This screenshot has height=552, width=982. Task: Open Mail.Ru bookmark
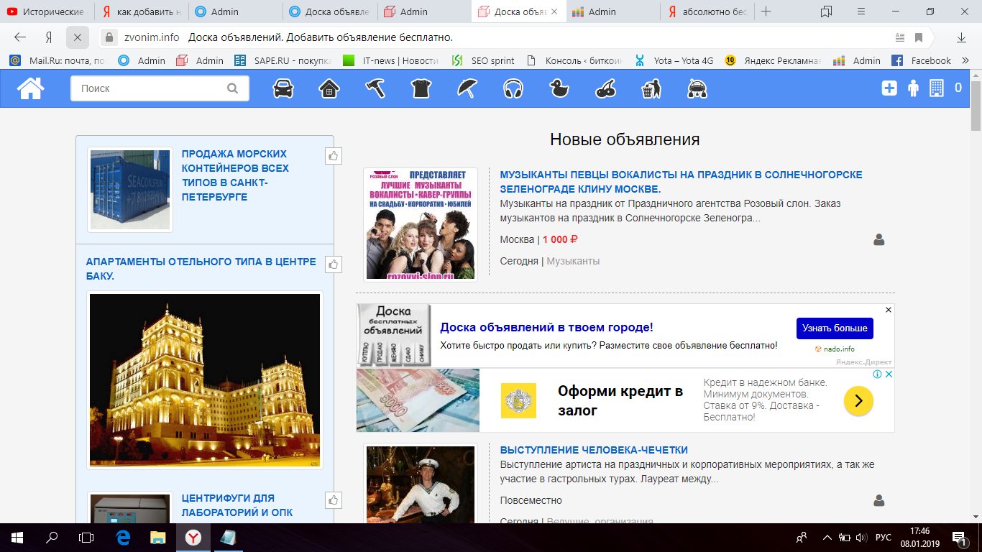click(x=59, y=60)
